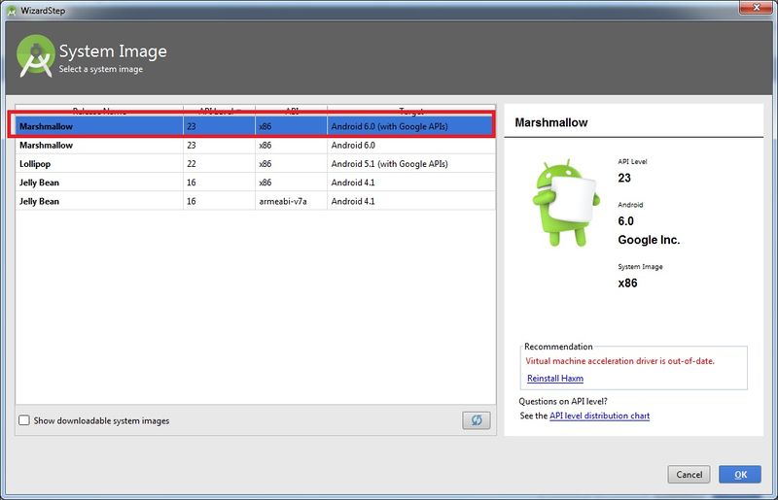Click the refresh system images icon button
This screenshot has height=500, width=778.
click(x=477, y=420)
